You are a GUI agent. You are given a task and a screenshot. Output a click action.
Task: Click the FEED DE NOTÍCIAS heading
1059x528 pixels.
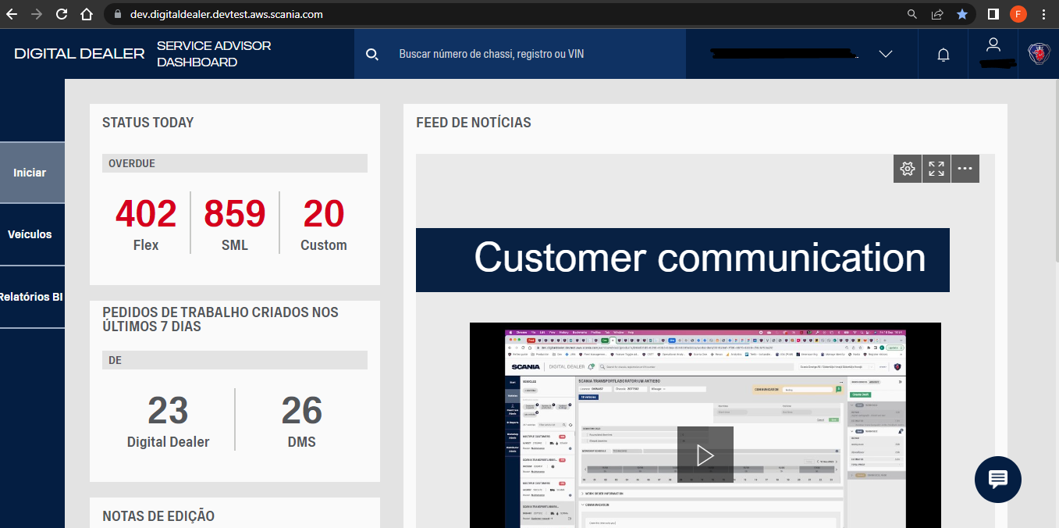click(x=474, y=123)
